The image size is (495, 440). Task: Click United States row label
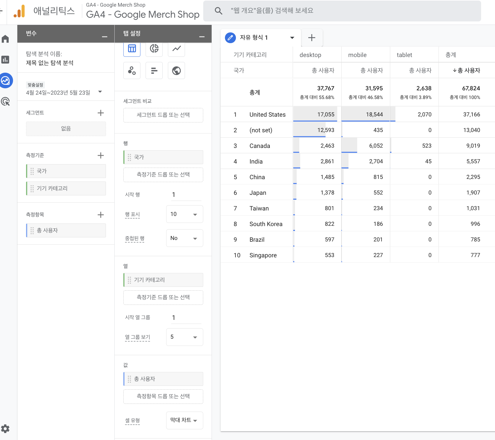pyautogui.click(x=267, y=115)
